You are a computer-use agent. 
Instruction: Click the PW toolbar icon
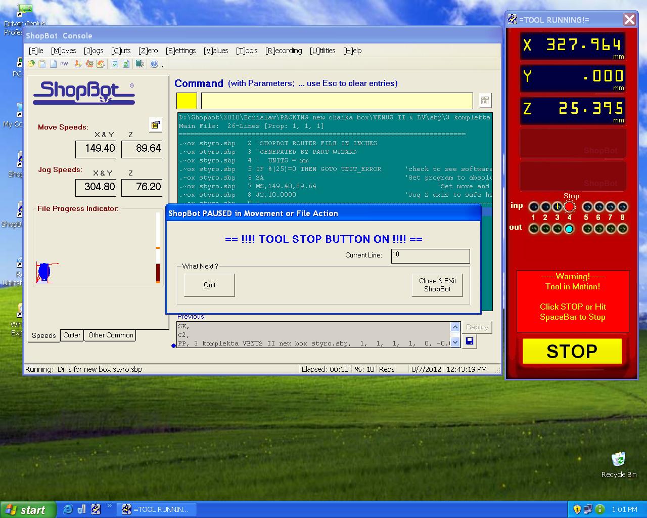64,64
